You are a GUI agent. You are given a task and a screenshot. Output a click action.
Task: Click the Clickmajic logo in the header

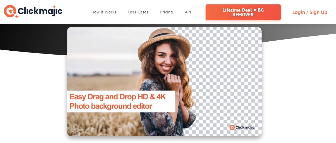tap(33, 11)
